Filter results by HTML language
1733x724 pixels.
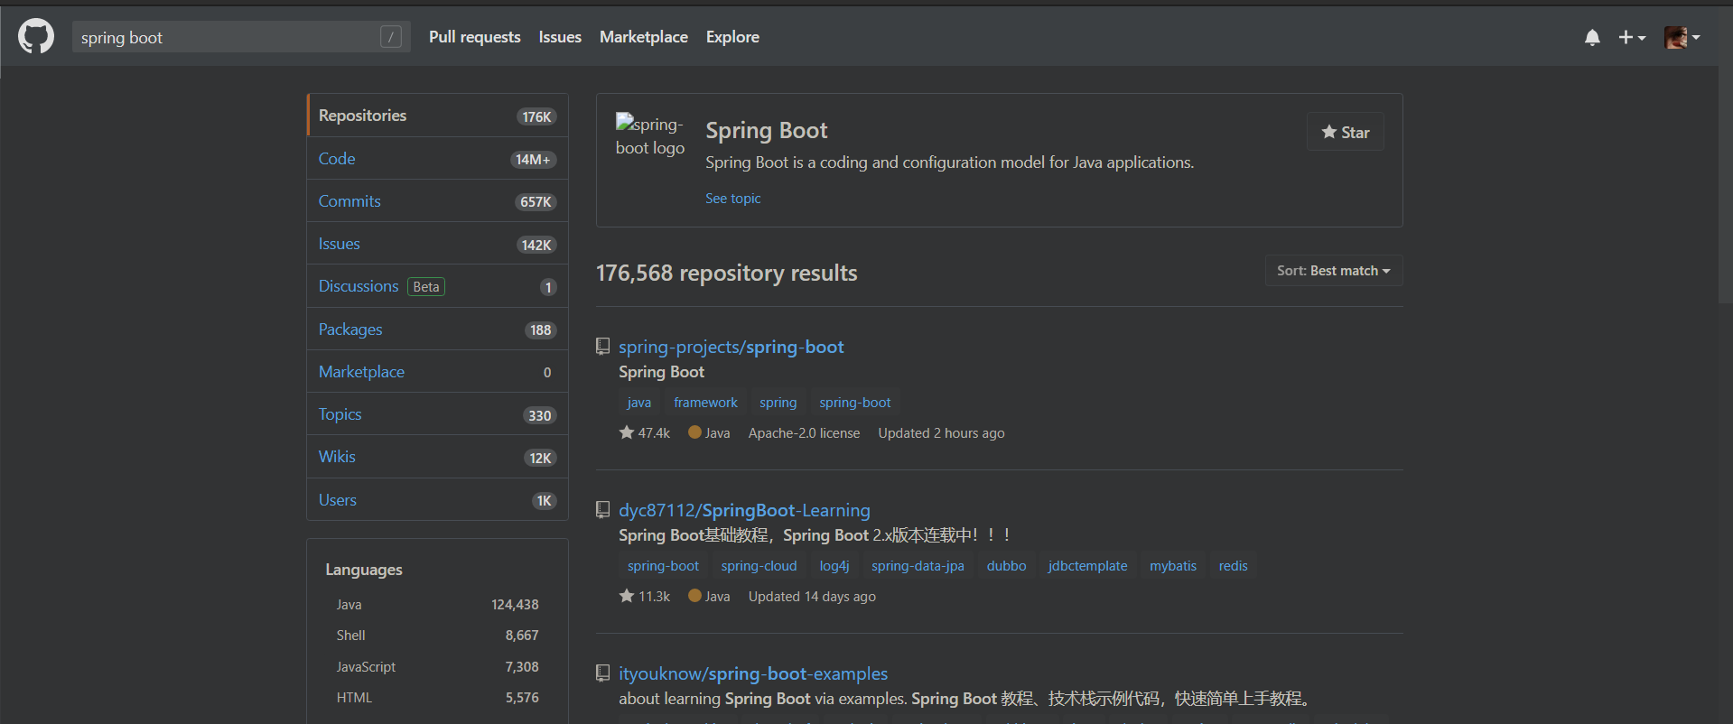[438, 698]
